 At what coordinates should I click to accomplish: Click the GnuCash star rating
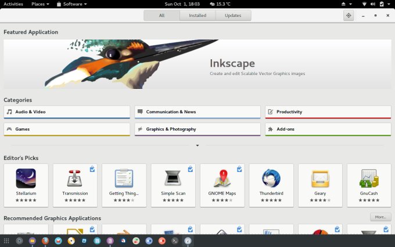(x=369, y=200)
